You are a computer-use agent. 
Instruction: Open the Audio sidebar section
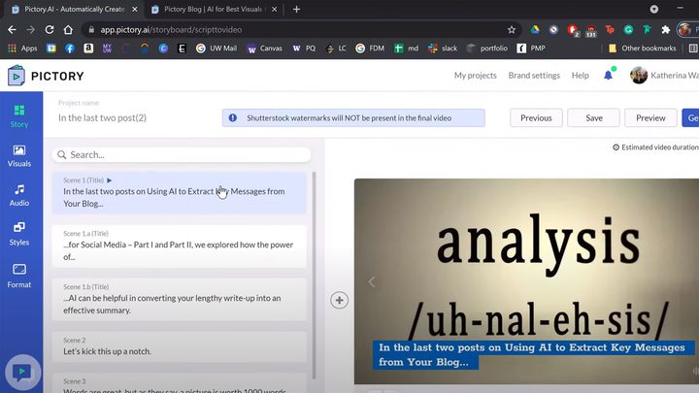19,196
